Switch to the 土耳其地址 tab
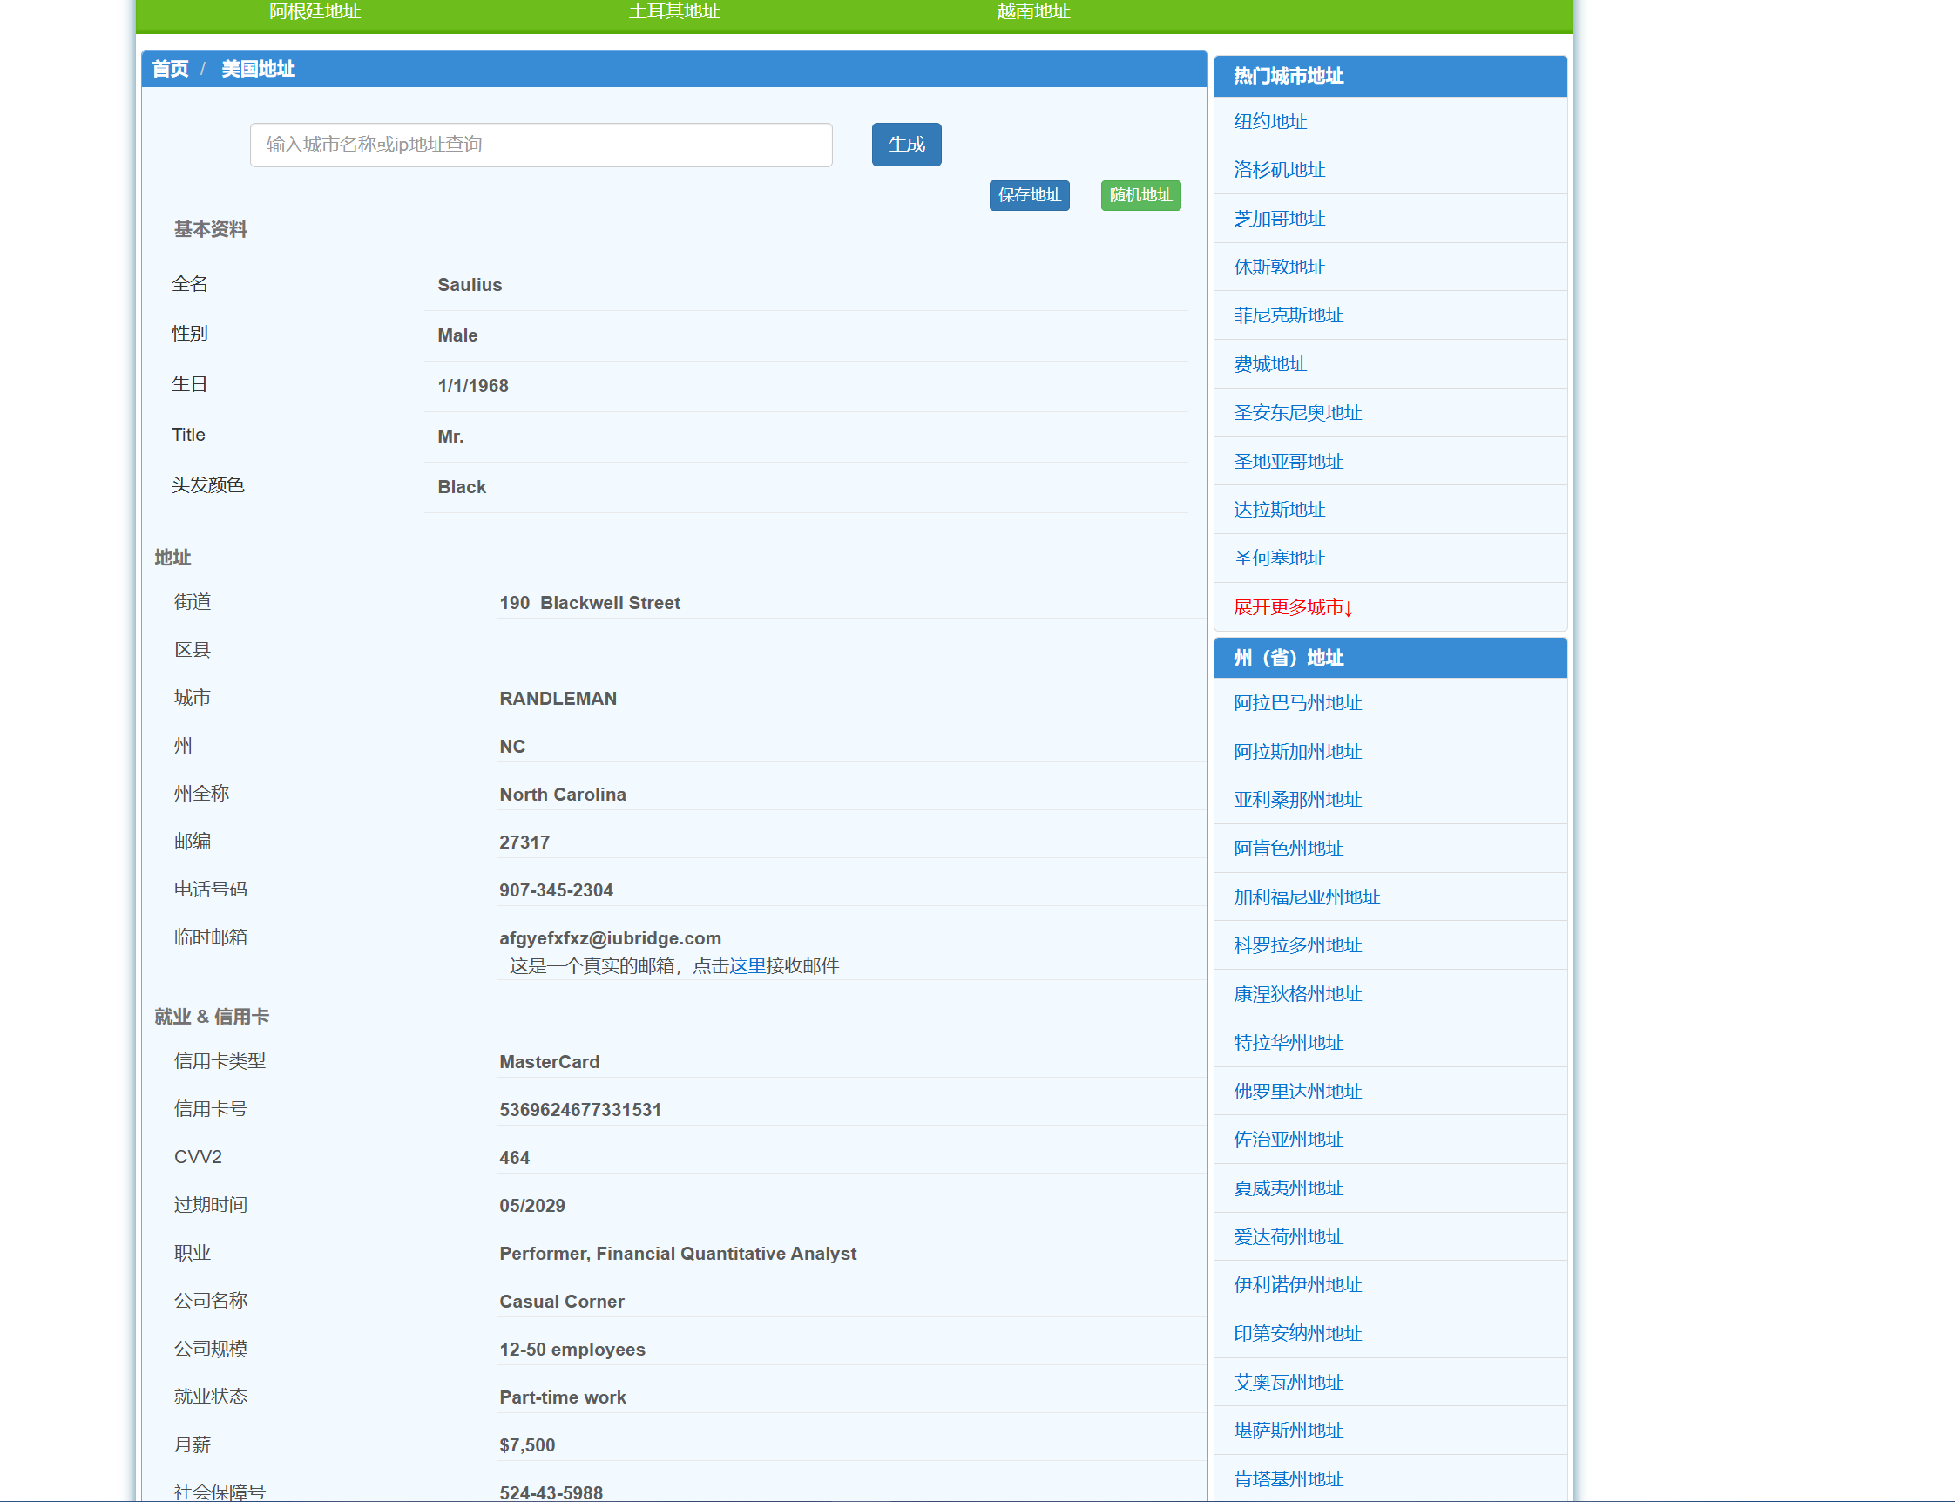1955x1502 pixels. tap(673, 11)
